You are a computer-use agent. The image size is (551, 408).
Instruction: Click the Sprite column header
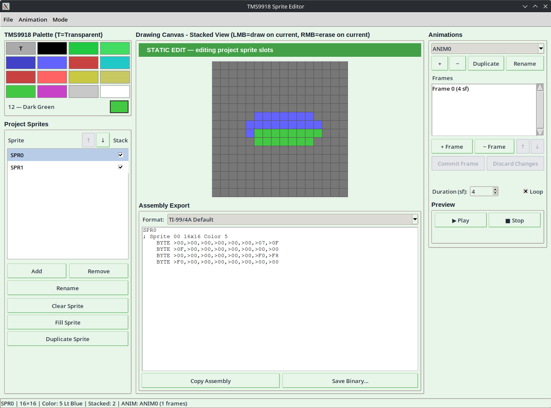pos(16,140)
